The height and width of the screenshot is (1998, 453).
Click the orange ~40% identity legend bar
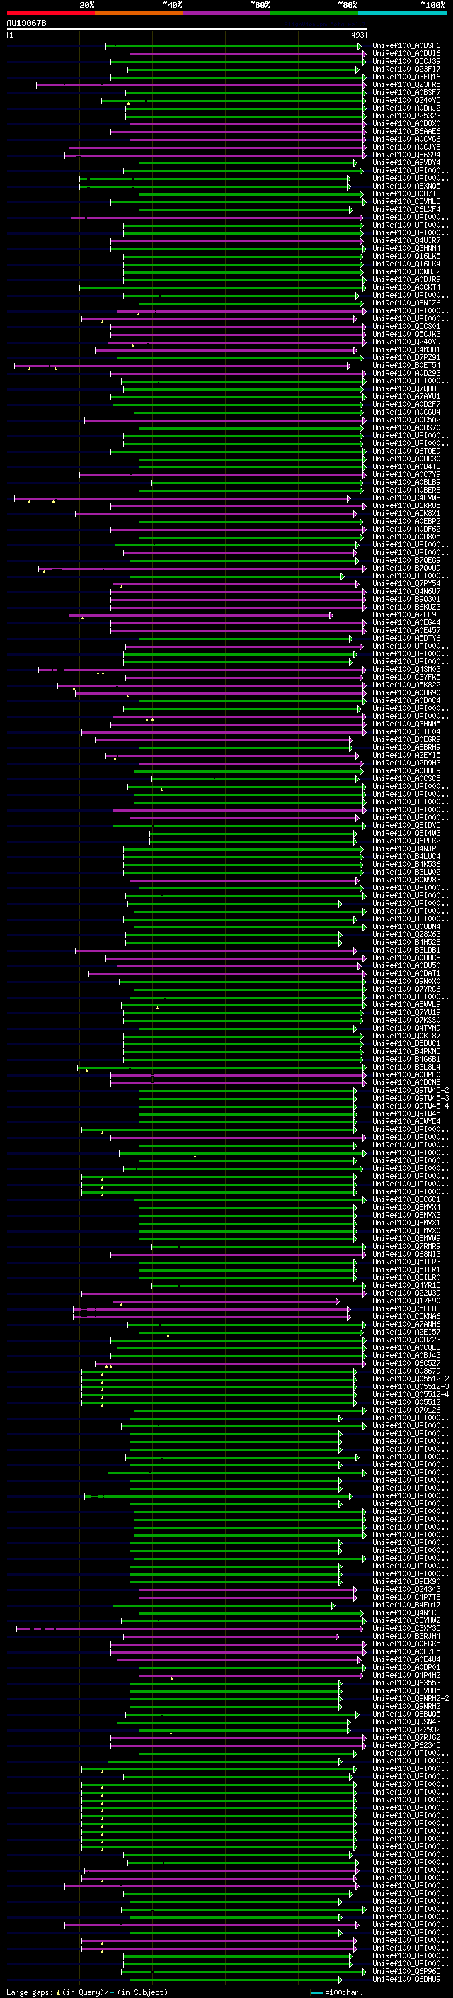pos(139,13)
